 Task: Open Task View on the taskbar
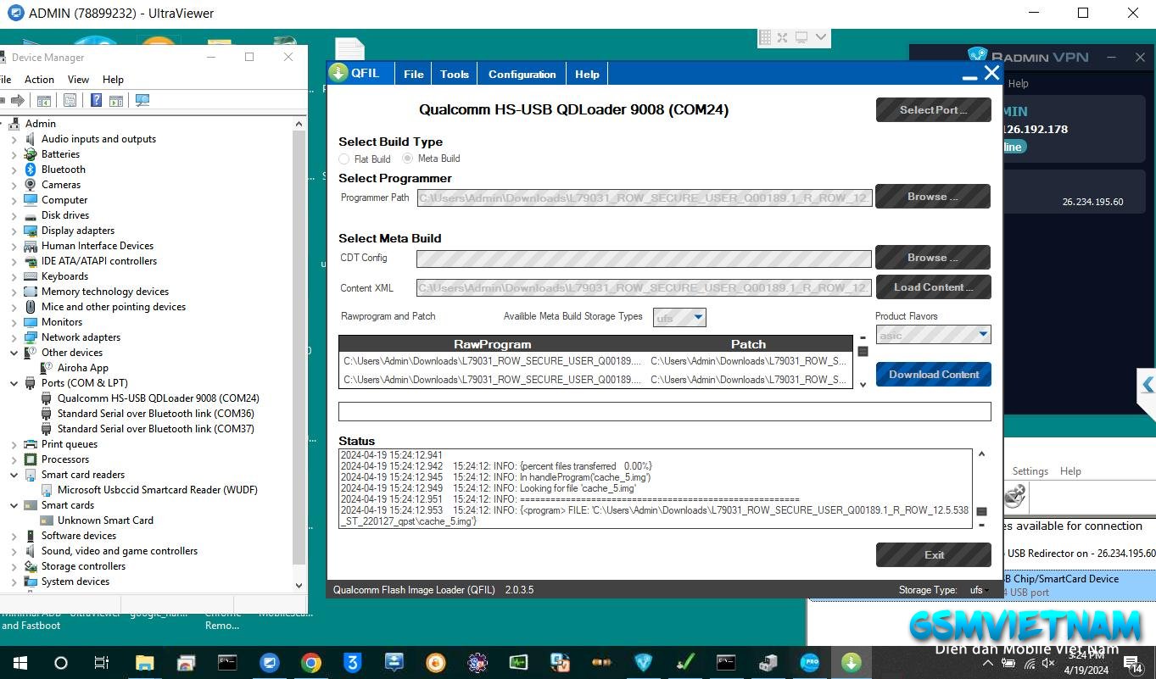(101, 663)
